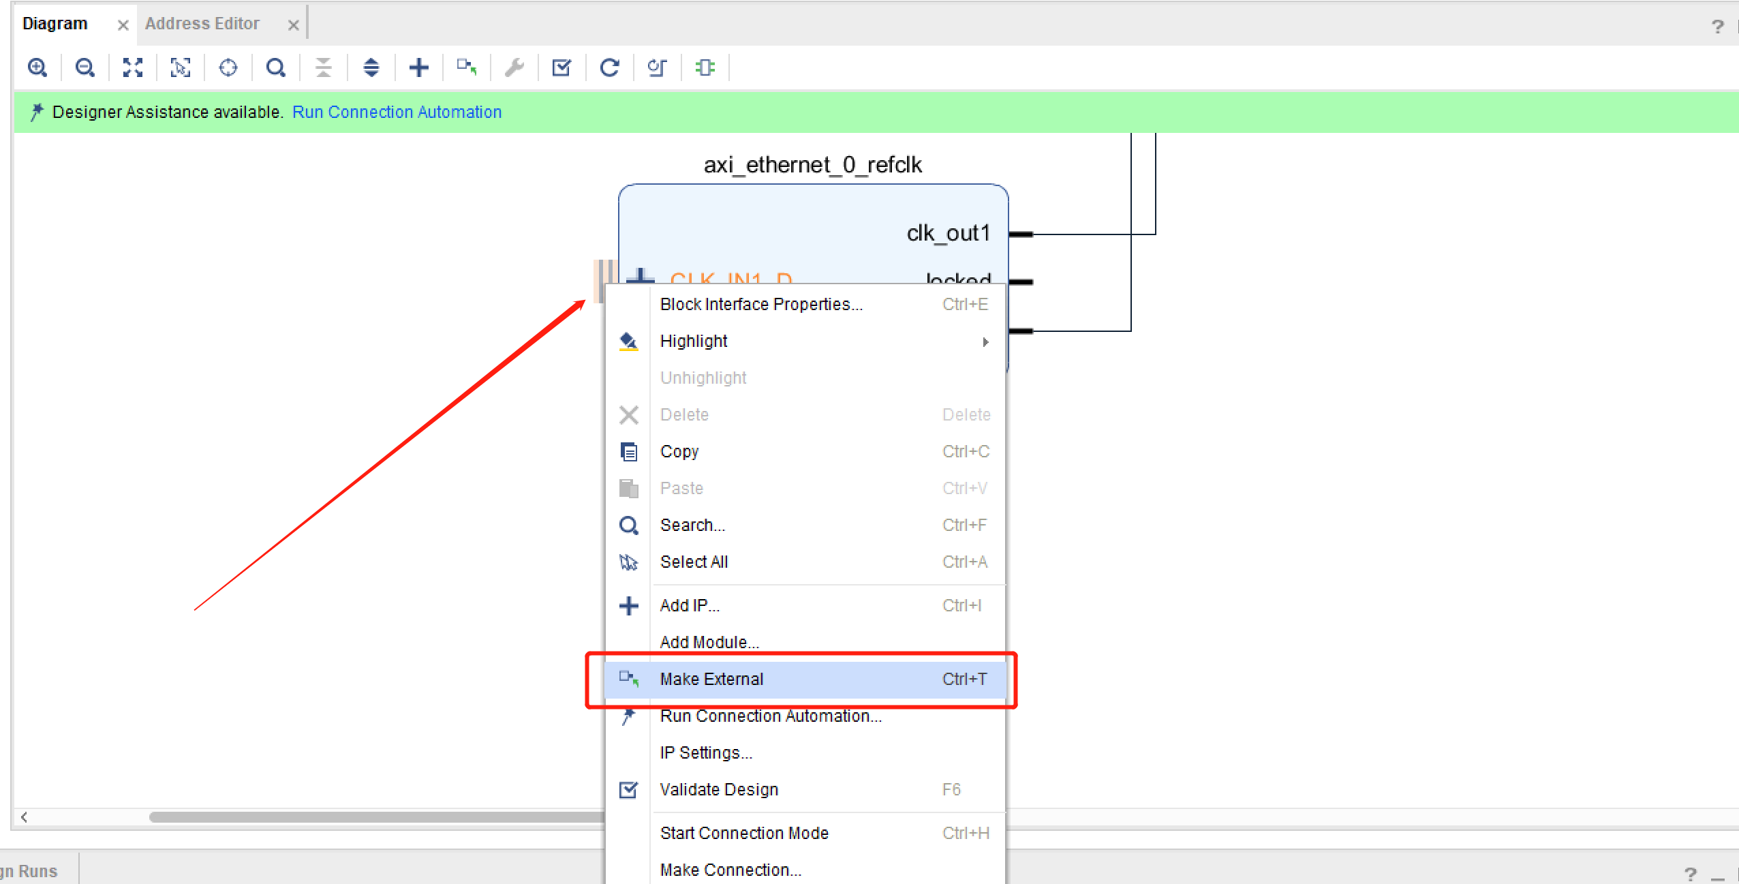
Task: Click the horizontal scrollbar thumb
Action: pyautogui.click(x=377, y=817)
